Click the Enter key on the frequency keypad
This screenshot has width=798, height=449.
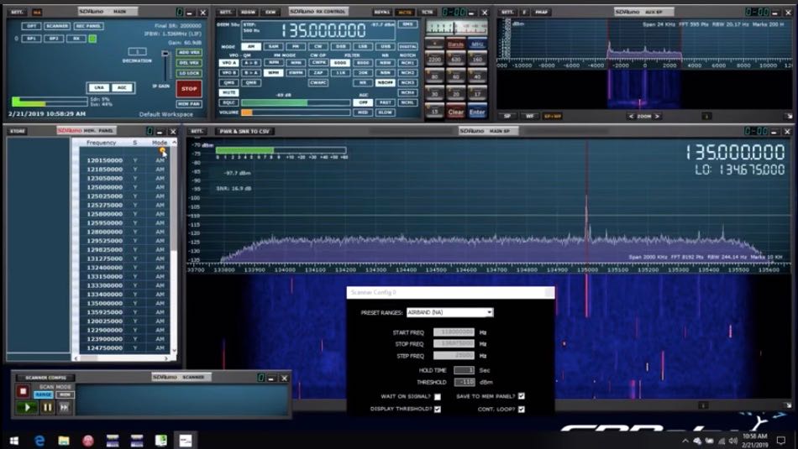click(x=477, y=112)
